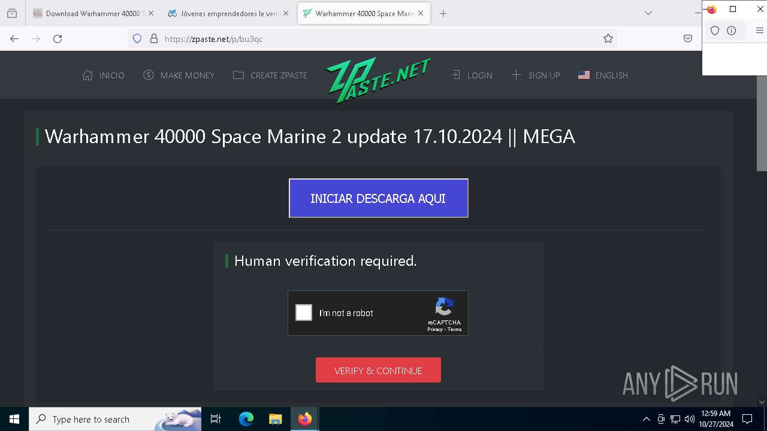Click the site security padlock icon

click(x=154, y=38)
